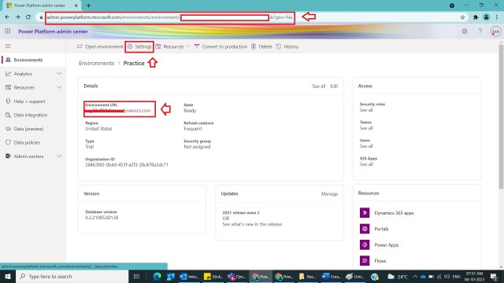The image size is (504, 283).
Task: Open Sticky Notes taskbar item
Action: coord(213,276)
